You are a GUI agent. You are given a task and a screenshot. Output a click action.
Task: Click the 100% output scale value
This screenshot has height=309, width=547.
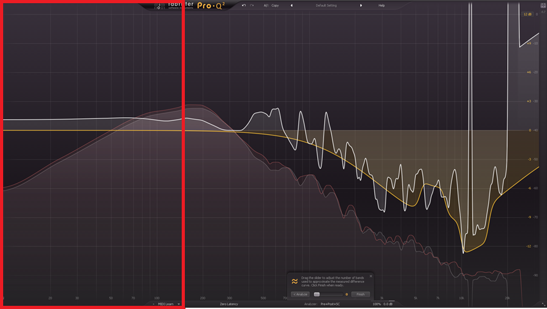tap(377, 304)
